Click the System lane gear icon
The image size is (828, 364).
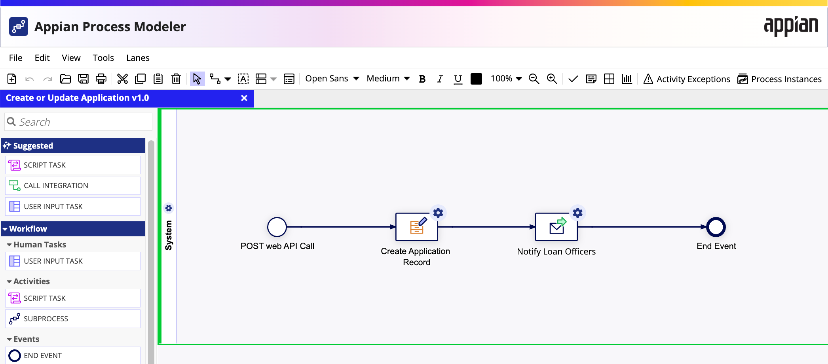point(169,208)
